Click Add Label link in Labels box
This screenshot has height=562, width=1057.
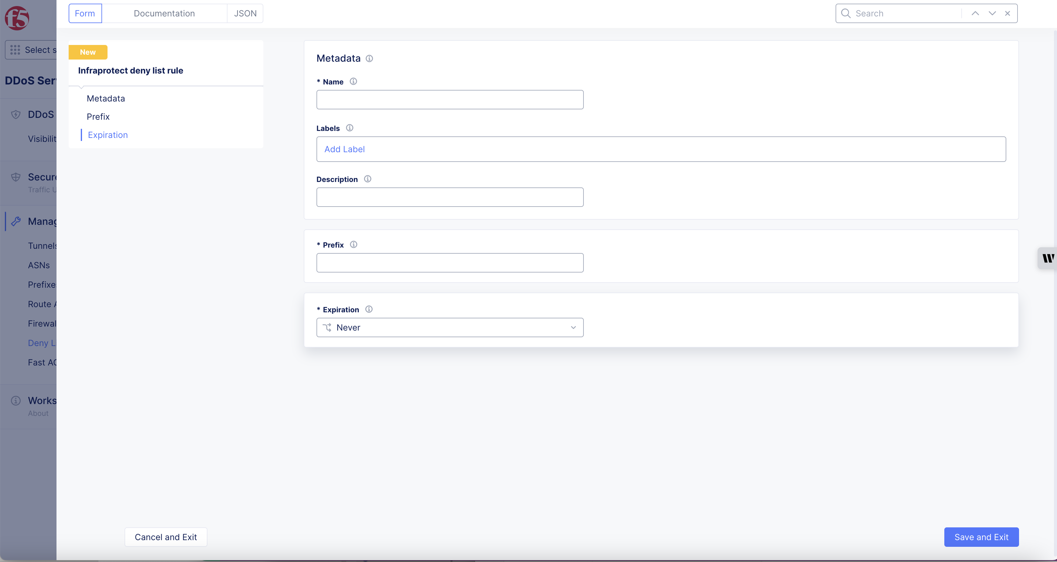pos(344,149)
